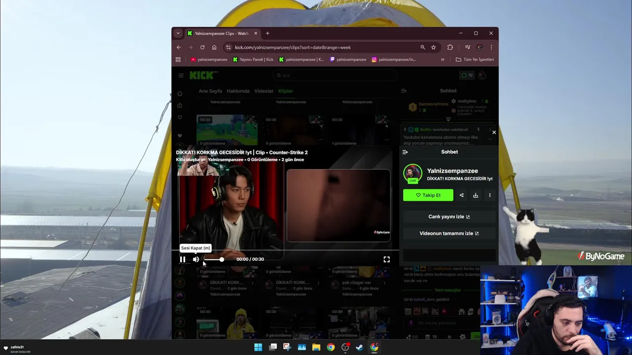The image size is (632, 355).
Task: Open Windows Start menu
Action: [x=258, y=347]
